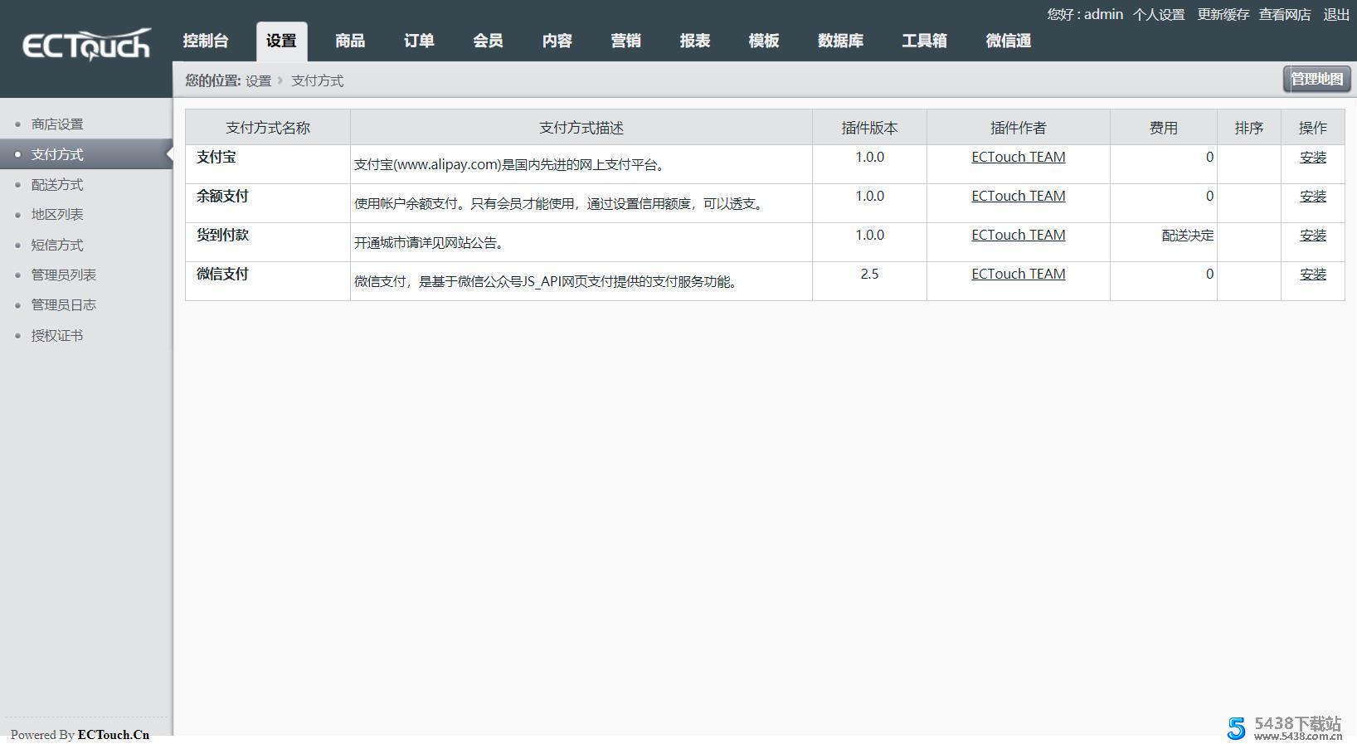Click 授权证书 sidebar item

pos(57,336)
